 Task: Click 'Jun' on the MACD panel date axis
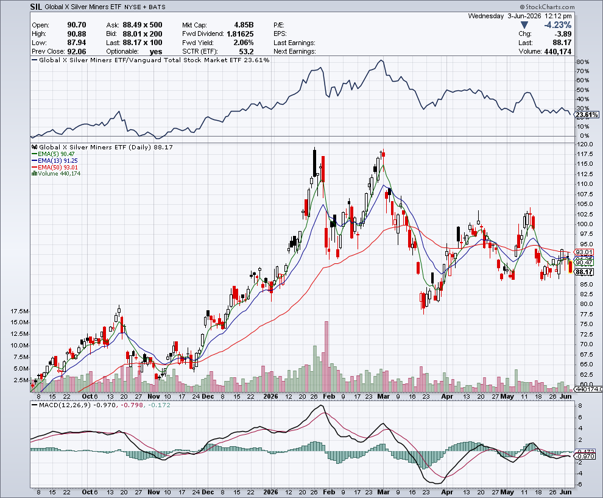pyautogui.click(x=566, y=492)
